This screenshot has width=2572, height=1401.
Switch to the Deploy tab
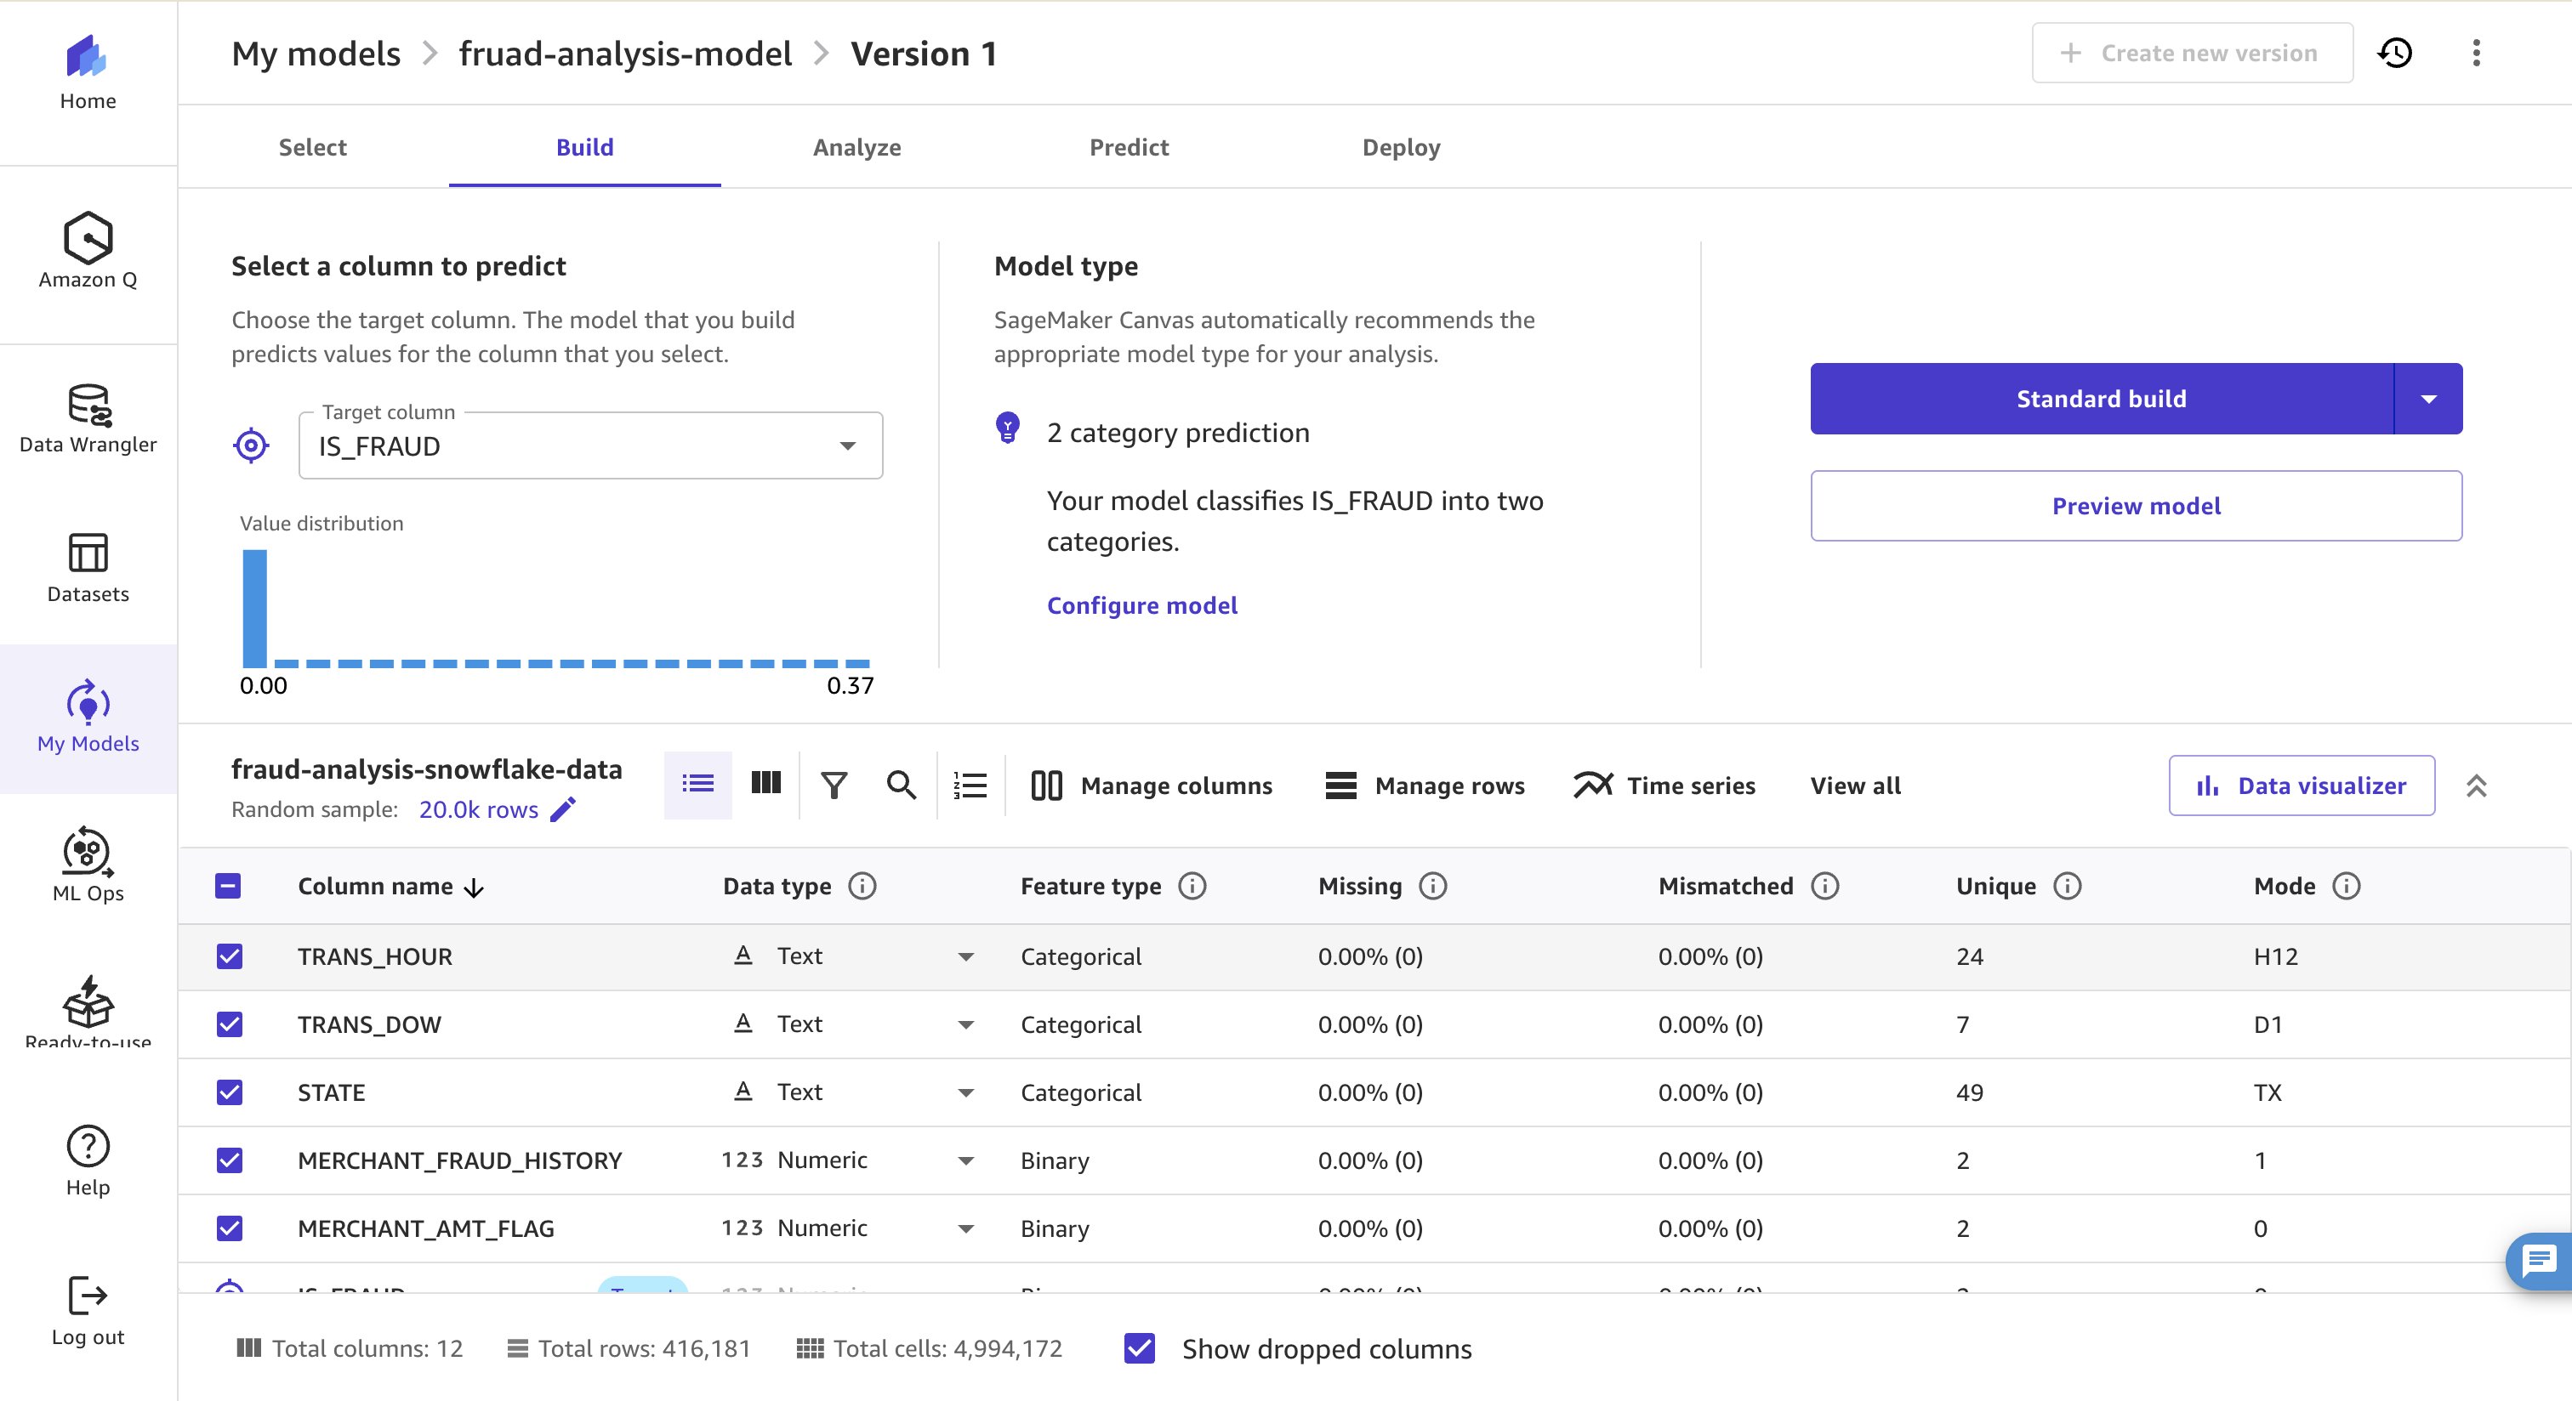tap(1401, 148)
